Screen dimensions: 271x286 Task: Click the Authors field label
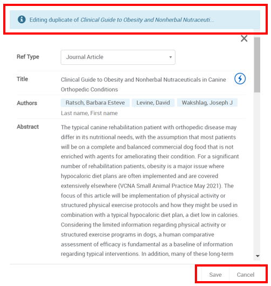27,103
